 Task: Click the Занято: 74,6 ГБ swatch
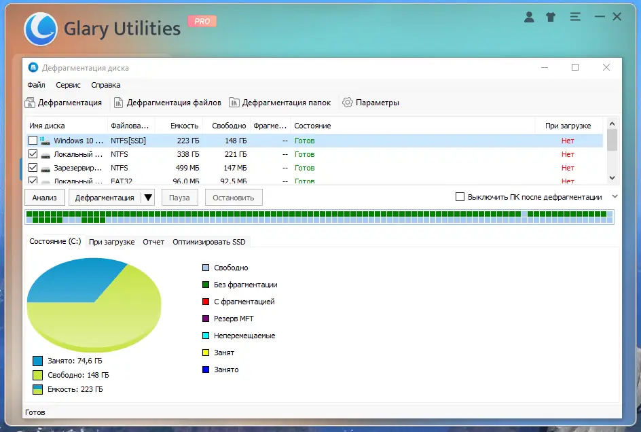coord(37,361)
